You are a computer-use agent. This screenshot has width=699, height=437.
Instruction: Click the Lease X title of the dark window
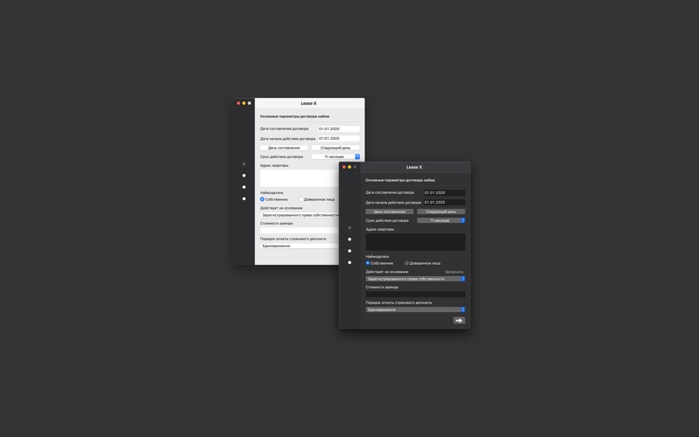click(414, 167)
